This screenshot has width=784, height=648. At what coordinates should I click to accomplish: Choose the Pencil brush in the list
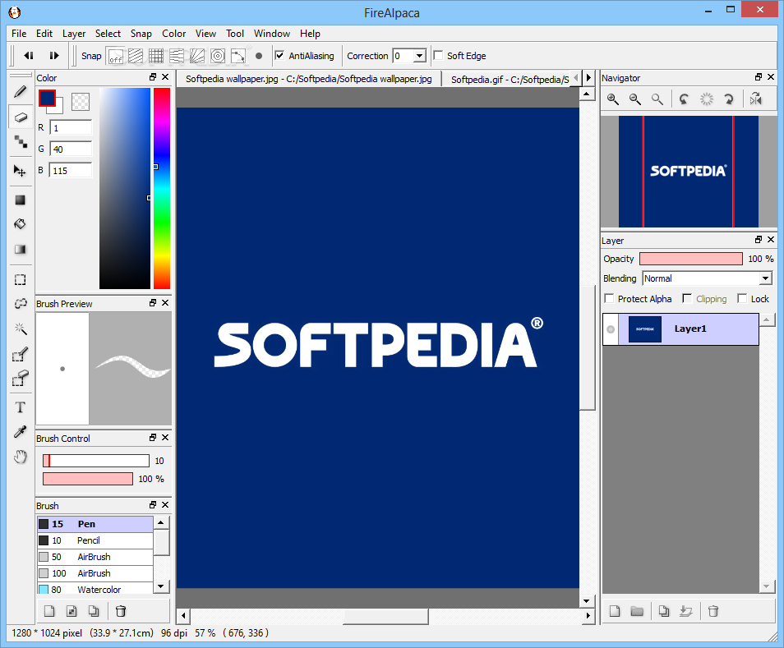95,540
